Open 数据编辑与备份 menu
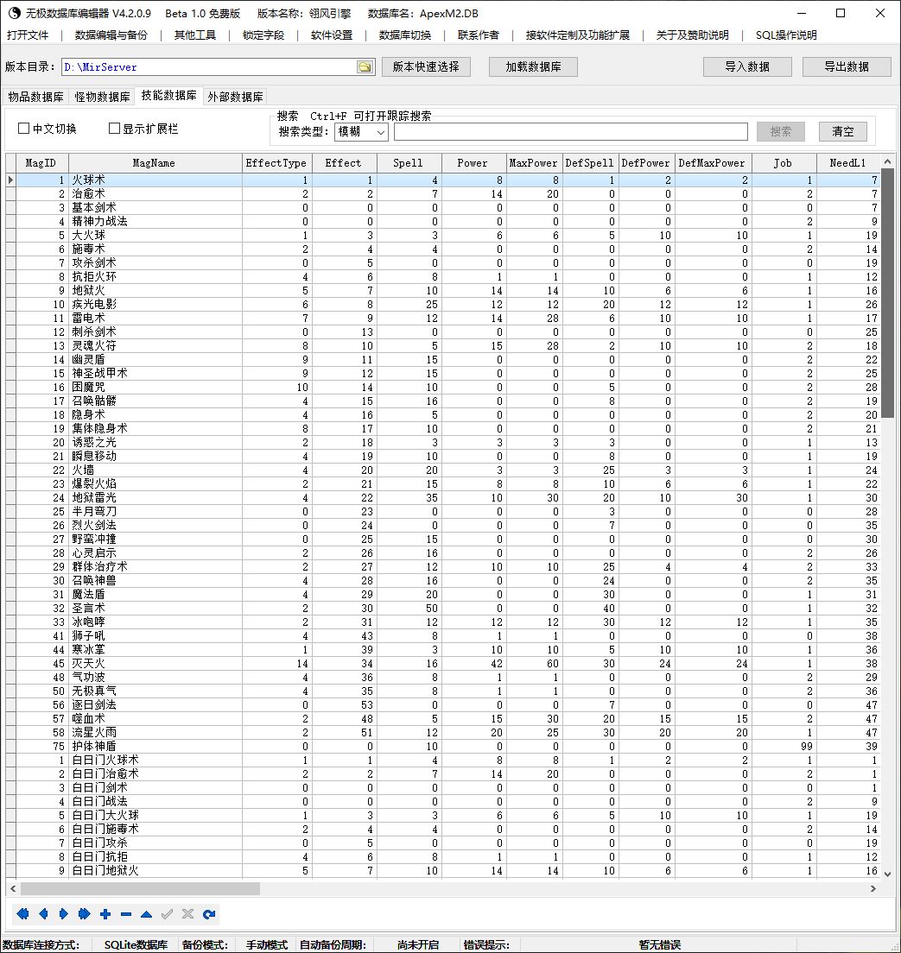This screenshot has width=901, height=953. pyautogui.click(x=111, y=35)
